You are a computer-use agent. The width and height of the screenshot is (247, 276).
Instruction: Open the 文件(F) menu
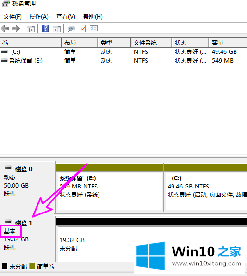(x=12, y=17)
